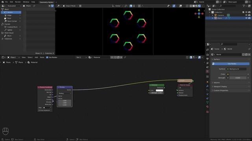Viewport: 252px width, 141px height.
Task: Hide the Camera object with eye icon
Action: point(246,15)
